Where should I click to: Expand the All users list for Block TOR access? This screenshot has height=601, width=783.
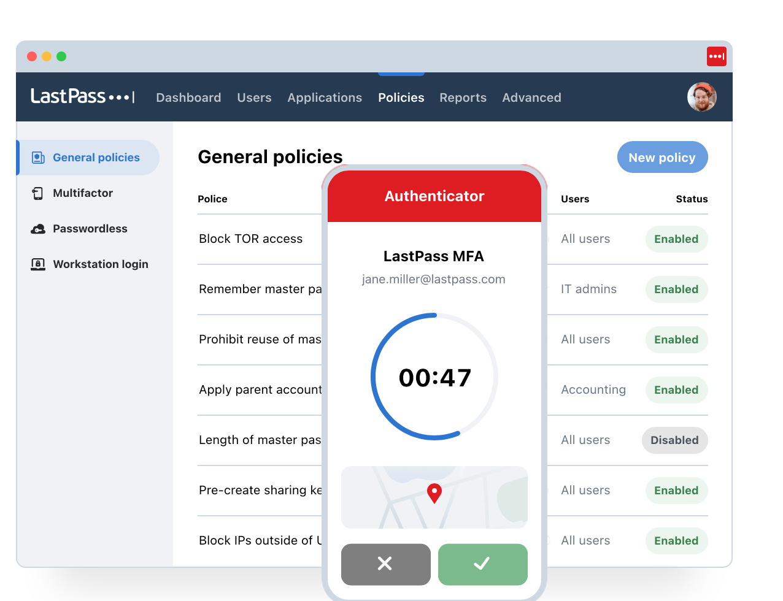tap(585, 239)
